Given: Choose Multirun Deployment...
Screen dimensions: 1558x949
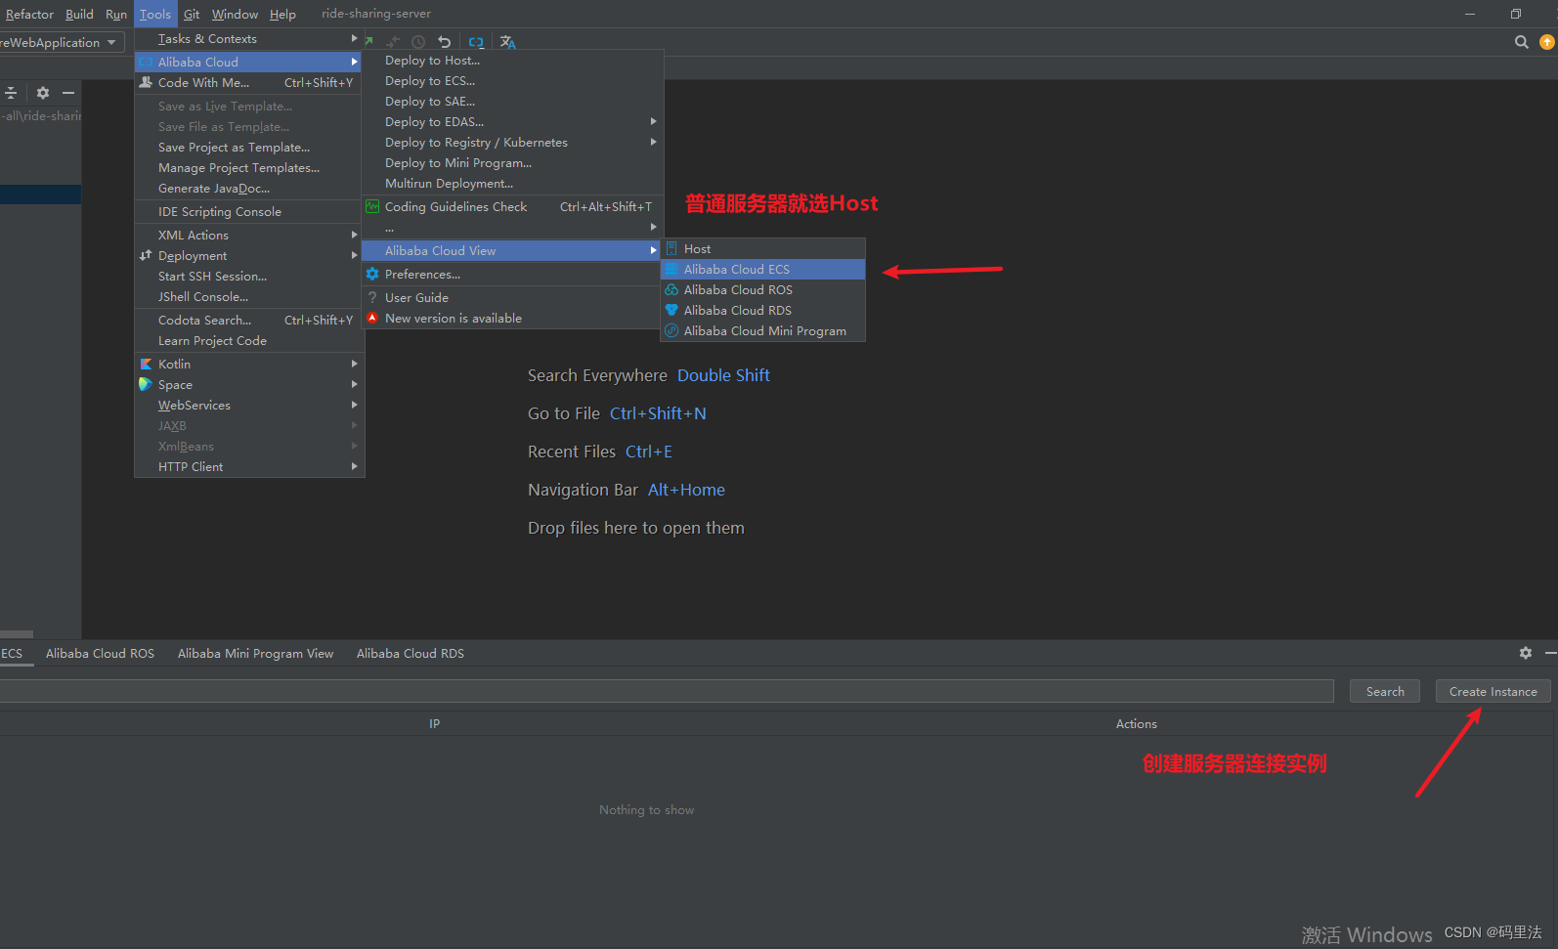Looking at the screenshot, I should [x=512, y=184].
